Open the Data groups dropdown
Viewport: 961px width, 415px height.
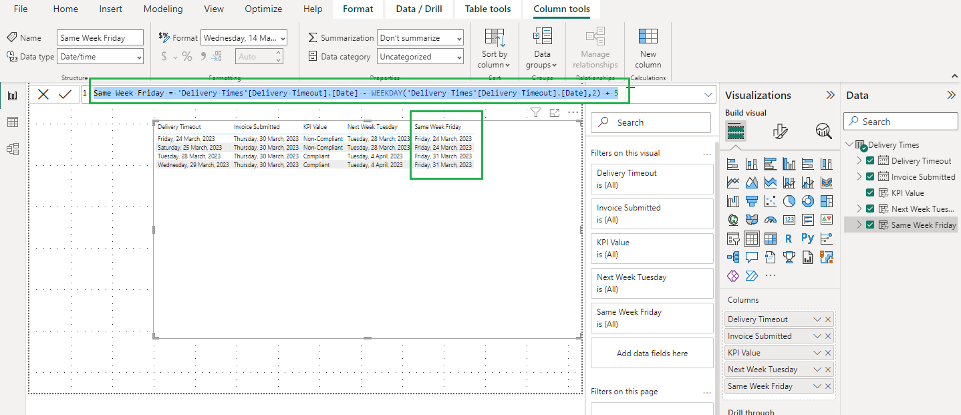click(543, 49)
